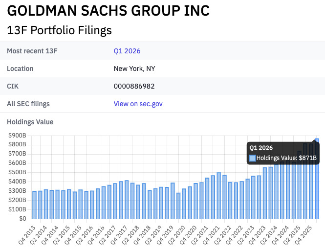Click the $200B y-axis label
The height and width of the screenshot is (252, 325).
click(17, 200)
